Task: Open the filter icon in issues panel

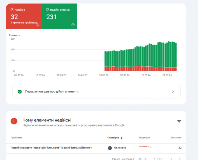Action: 179,121
